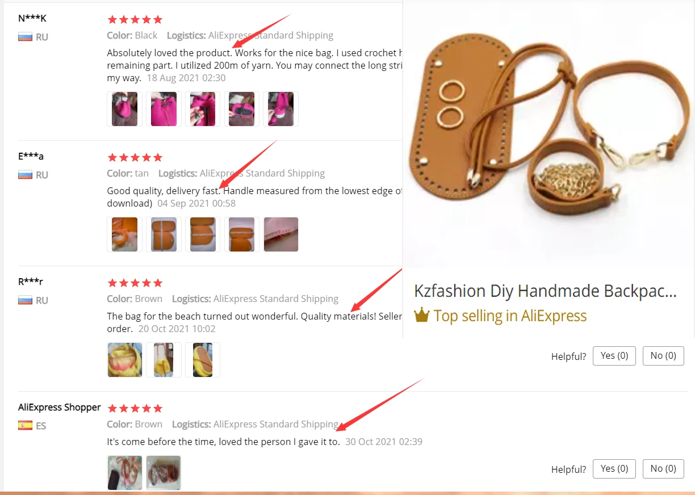The height and width of the screenshot is (495, 695).
Task: Click the Russian flag icon under R***r
Action: coord(25,300)
